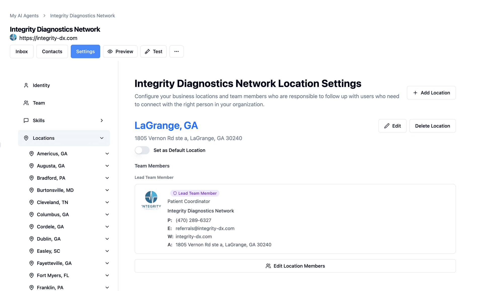Image resolution: width=483 pixels, height=291 pixels.
Task: Click the phone number (470) 289-6327
Action: [193, 220]
